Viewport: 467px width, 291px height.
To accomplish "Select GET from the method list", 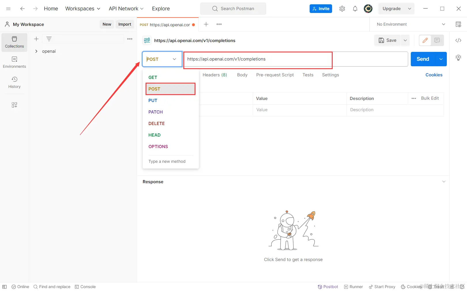I will (171, 78).
